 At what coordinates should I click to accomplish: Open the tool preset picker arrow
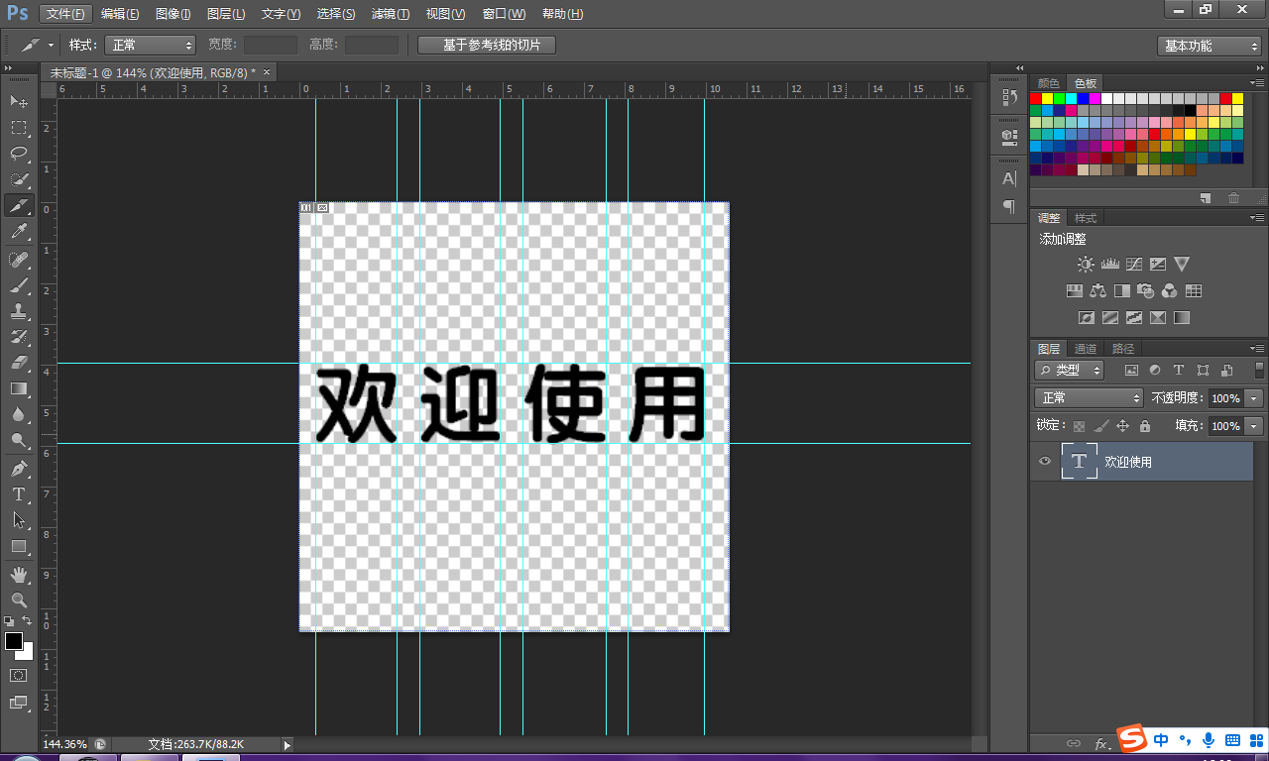(51, 46)
